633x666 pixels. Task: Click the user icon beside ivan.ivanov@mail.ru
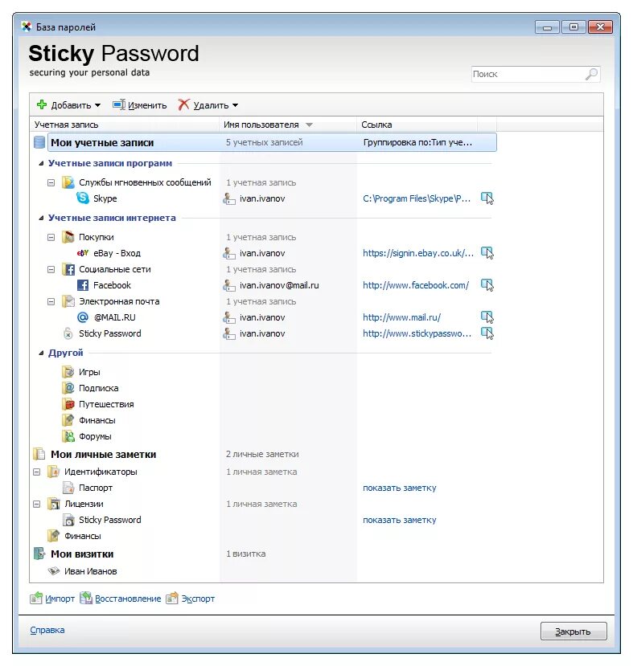[229, 285]
